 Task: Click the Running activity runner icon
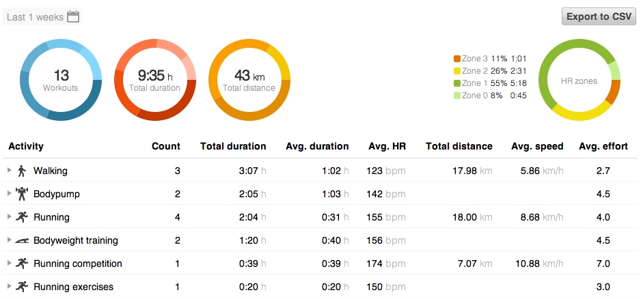22,217
